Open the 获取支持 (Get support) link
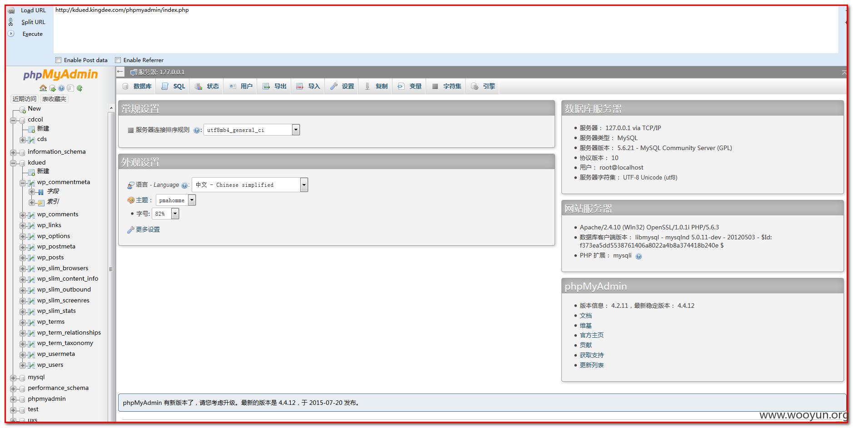The width and height of the screenshot is (853, 428). [591, 355]
